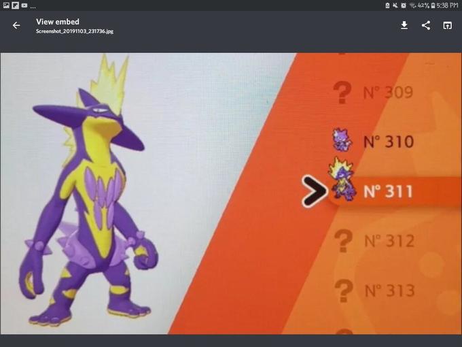Image resolution: width=462 pixels, height=347 pixels.
Task: Download the embedded image
Action: [404, 25]
